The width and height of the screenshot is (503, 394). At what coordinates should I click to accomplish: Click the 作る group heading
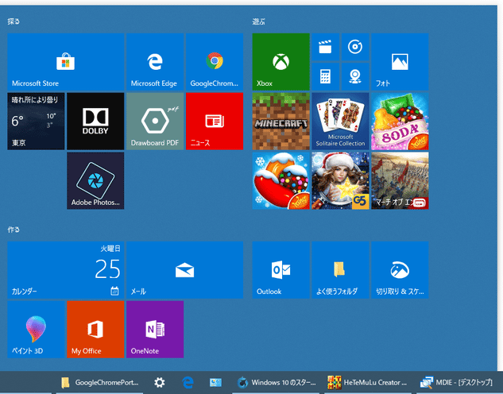point(14,230)
